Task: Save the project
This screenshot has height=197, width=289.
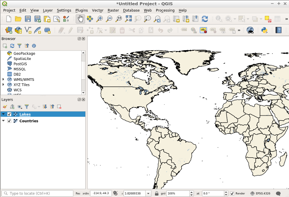Action: click(28, 19)
